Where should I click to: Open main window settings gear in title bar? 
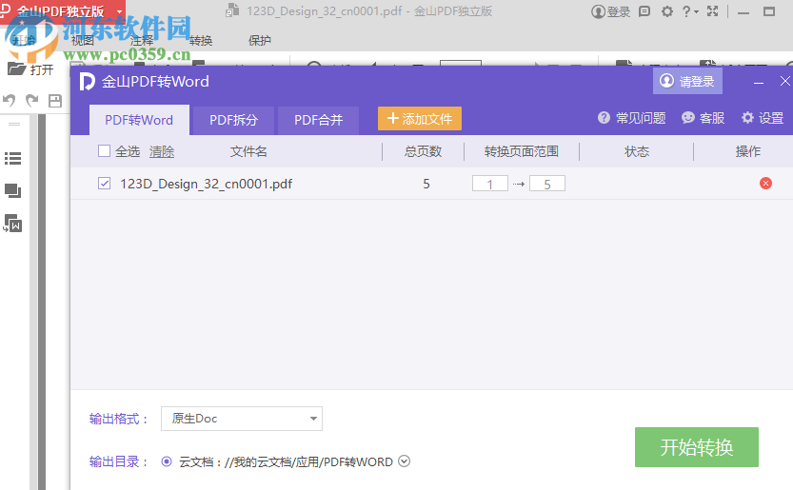pos(667,11)
